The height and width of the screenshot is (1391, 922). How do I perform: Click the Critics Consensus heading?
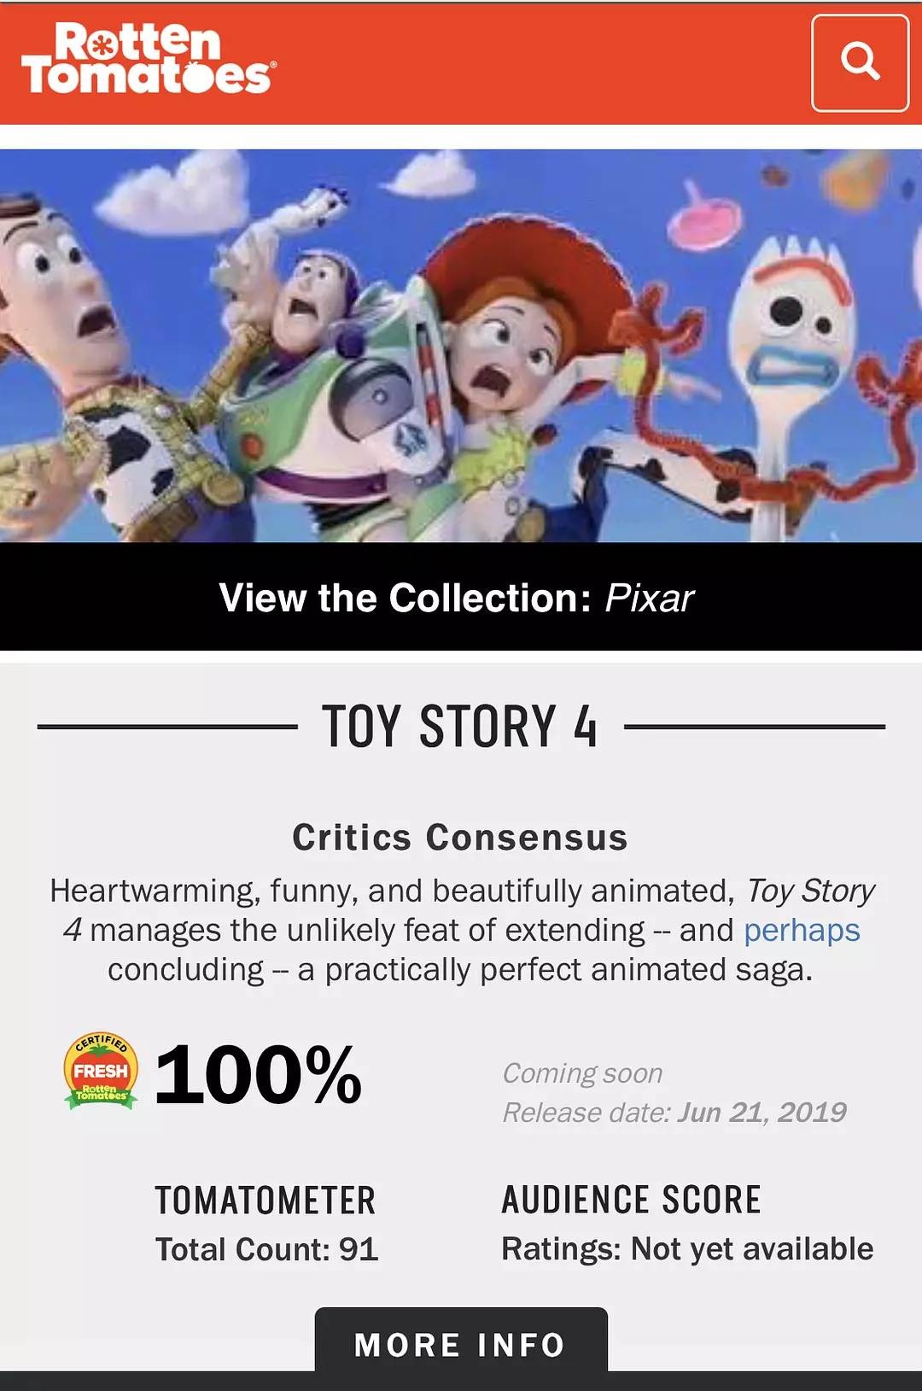[x=460, y=837]
